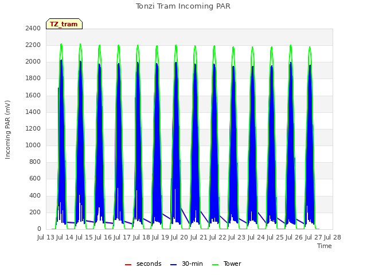Click the y-axis tick value 1200

click(33, 128)
